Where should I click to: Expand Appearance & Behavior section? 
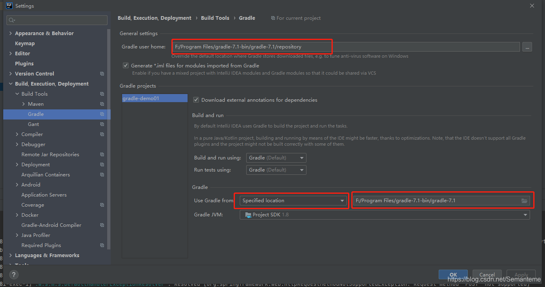pyautogui.click(x=11, y=34)
